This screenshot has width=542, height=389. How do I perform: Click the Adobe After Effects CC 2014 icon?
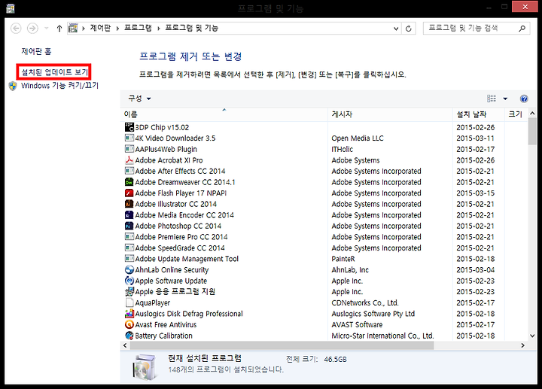[x=129, y=171]
